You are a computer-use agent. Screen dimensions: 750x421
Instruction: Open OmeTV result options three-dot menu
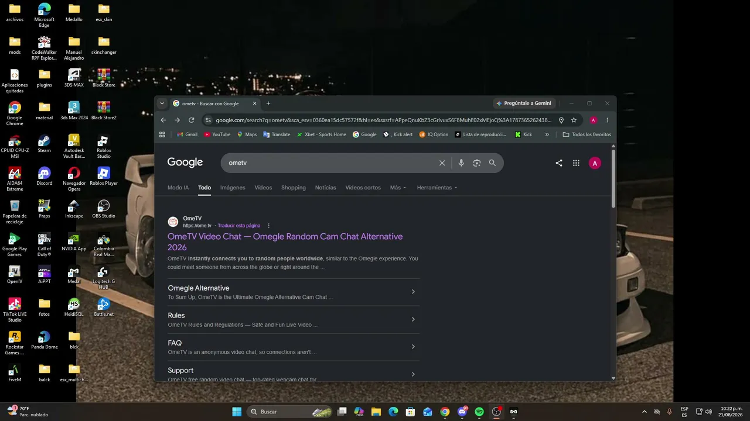(269, 226)
